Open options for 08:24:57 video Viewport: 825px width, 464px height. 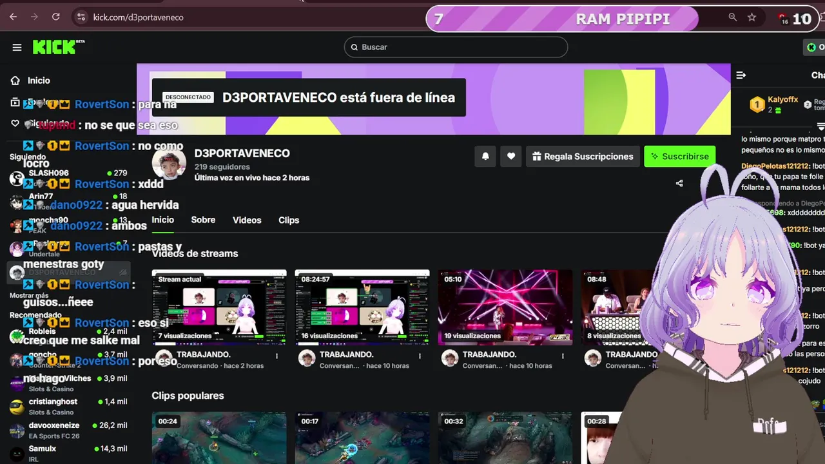click(420, 356)
